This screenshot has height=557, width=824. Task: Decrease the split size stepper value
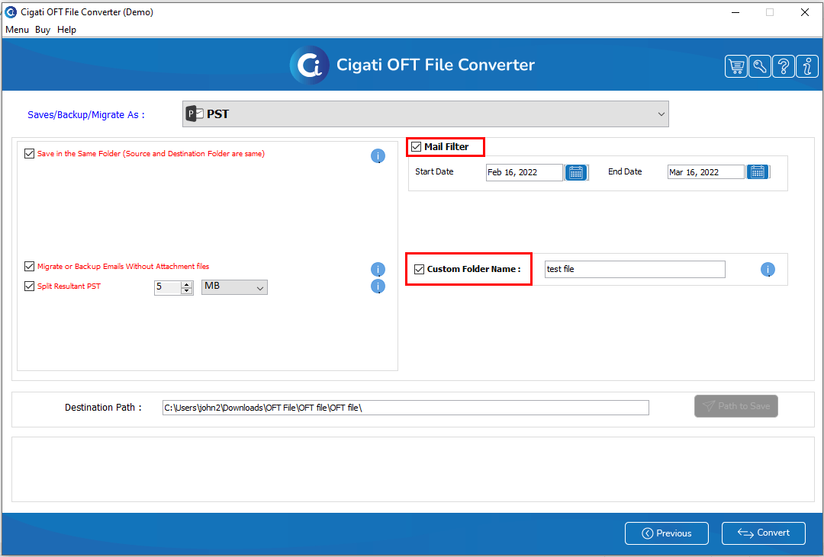click(187, 291)
